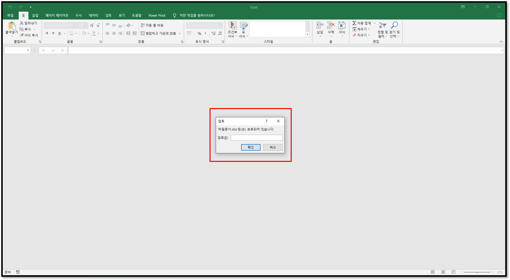
Task: Click the Sort & Filter (정렬 및 필터) icon
Action: pos(382,25)
